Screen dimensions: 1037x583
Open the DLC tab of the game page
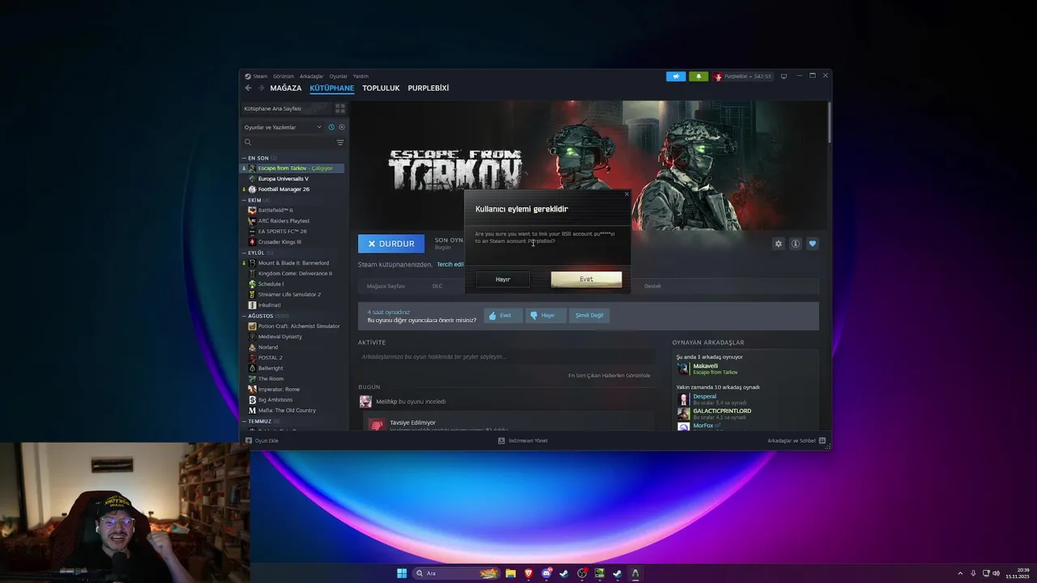pyautogui.click(x=437, y=286)
